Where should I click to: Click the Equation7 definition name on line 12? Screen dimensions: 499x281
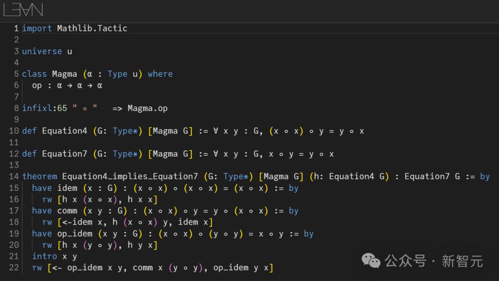64,153
